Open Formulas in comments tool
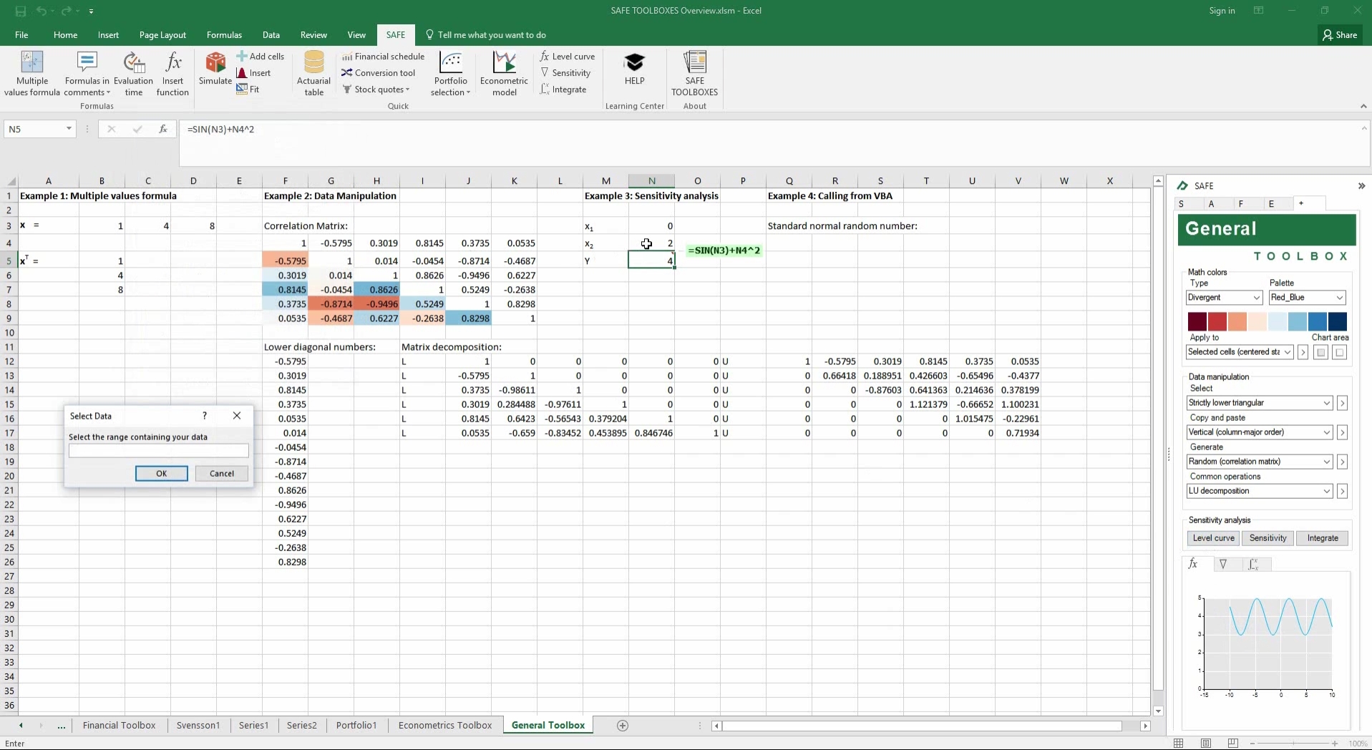The height and width of the screenshot is (750, 1372). [x=87, y=73]
